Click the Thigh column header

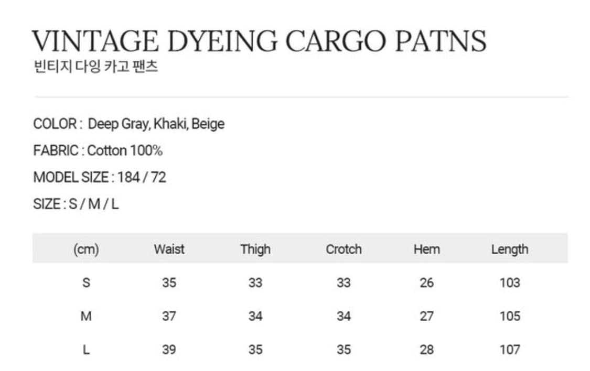pos(255,249)
